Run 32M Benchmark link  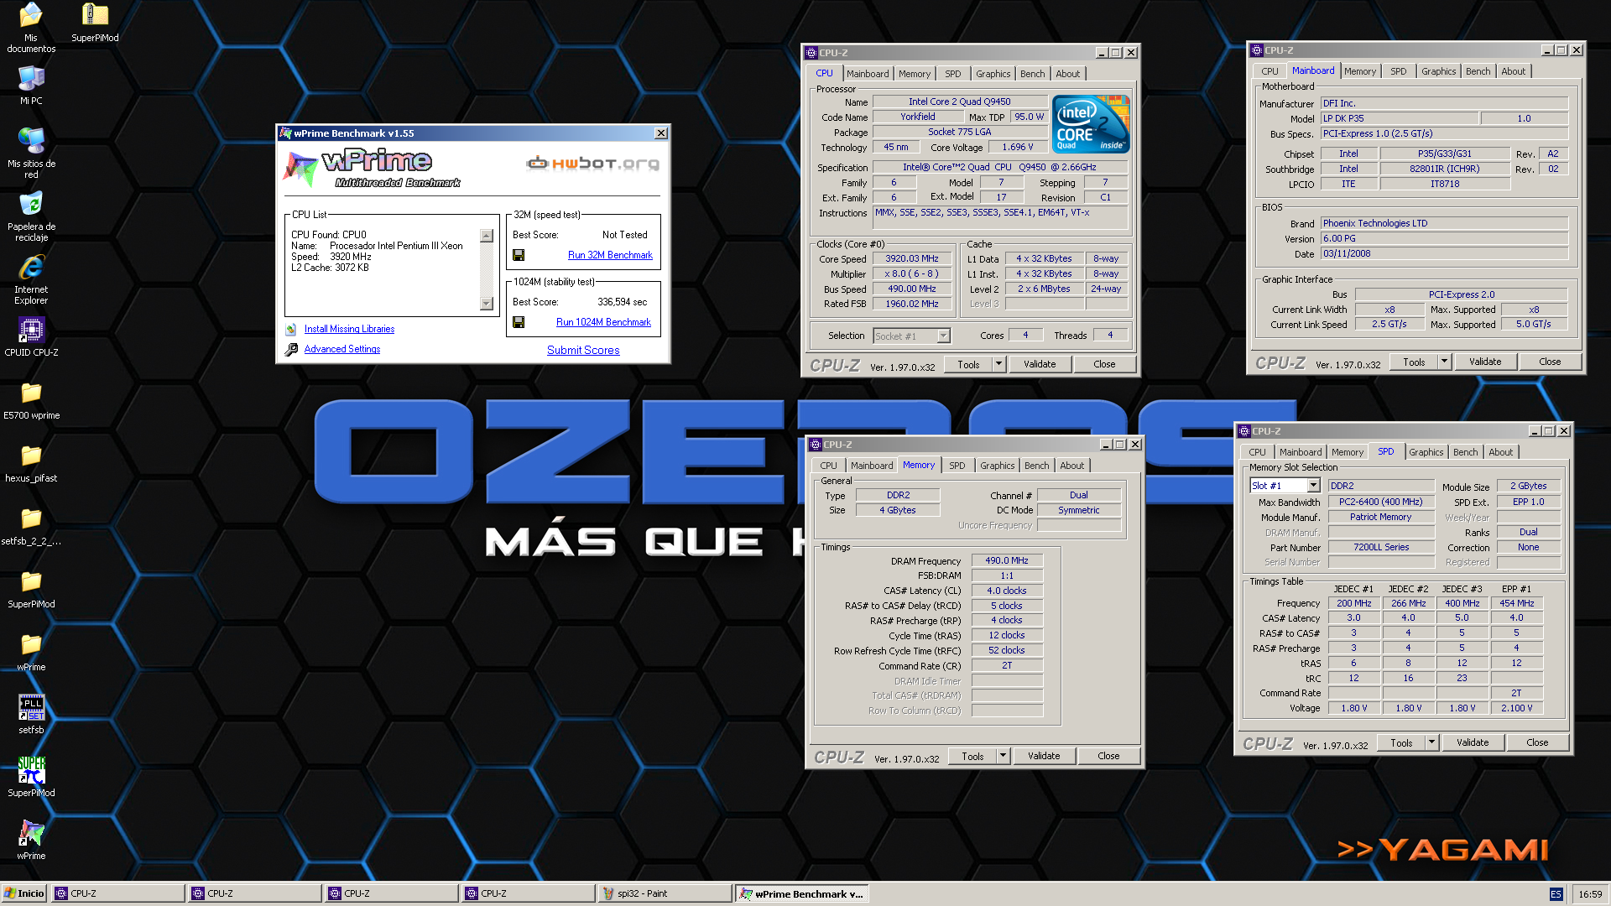tap(610, 255)
